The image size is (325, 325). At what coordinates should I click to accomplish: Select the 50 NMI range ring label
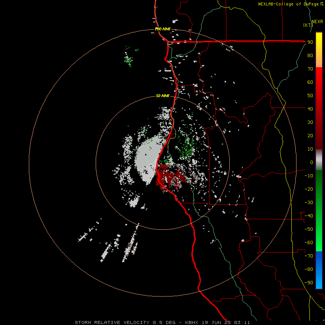pos(162,96)
